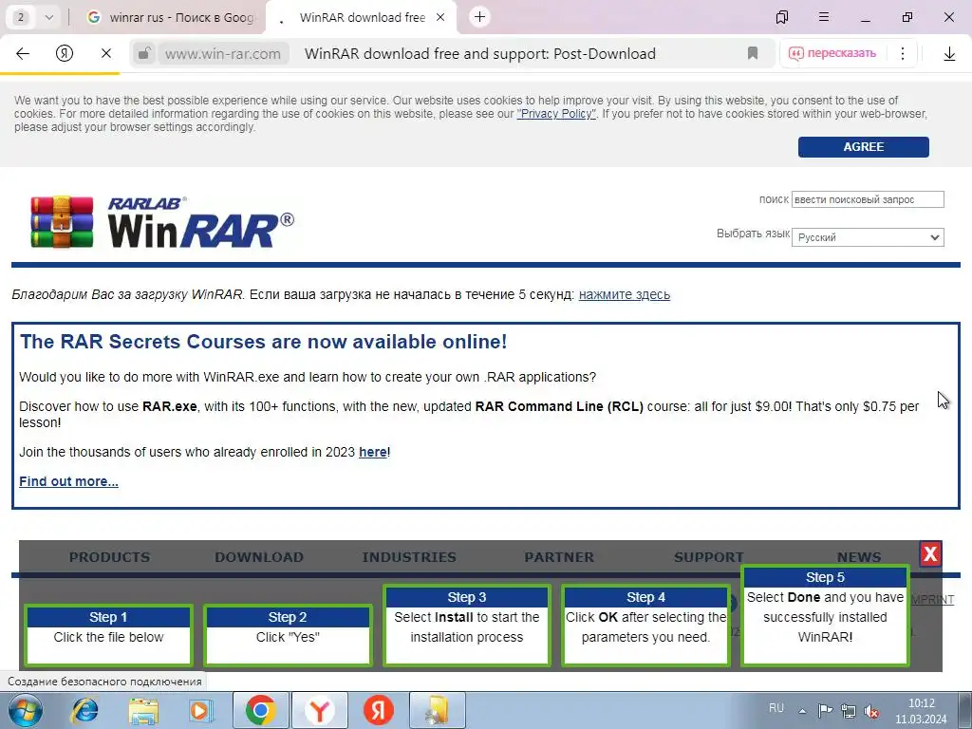Click the AGREE cookies button
Viewport: 972px width, 729px height.
[863, 147]
